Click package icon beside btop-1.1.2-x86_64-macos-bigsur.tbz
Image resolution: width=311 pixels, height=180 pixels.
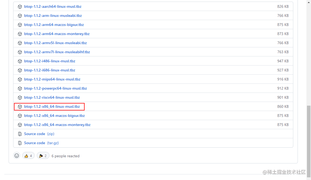[x=20, y=116]
